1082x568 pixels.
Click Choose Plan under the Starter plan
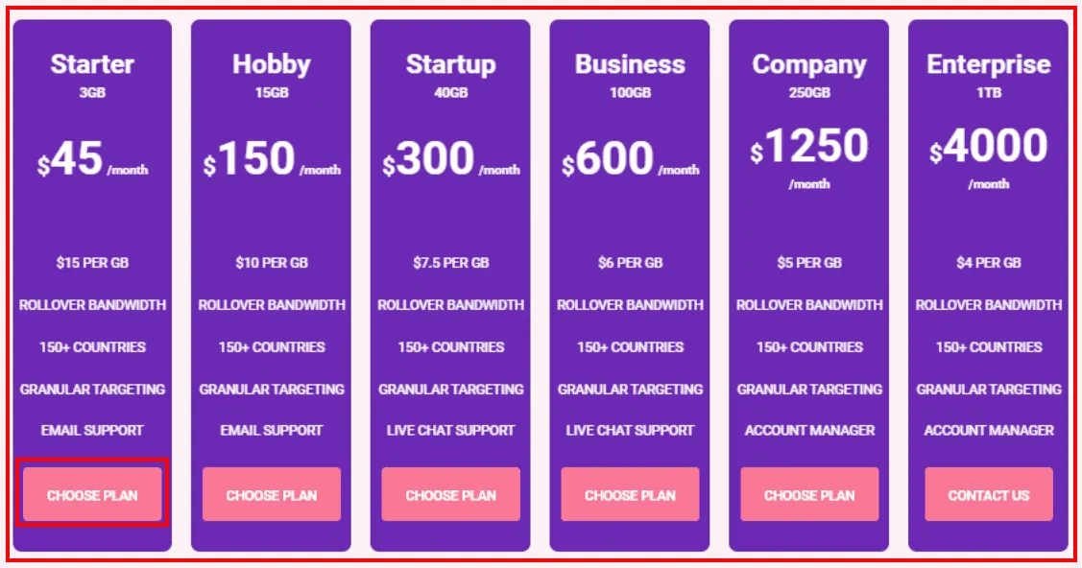pyautogui.click(x=92, y=495)
